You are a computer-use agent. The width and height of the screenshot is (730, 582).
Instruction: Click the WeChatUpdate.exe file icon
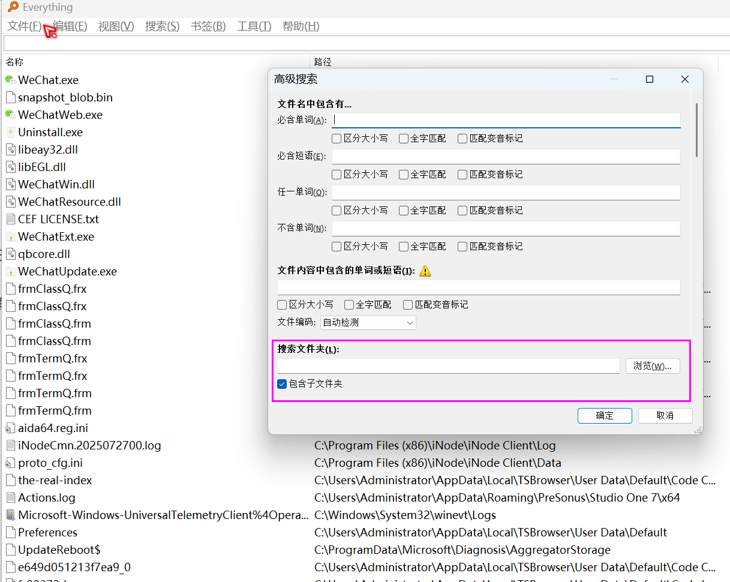(x=10, y=271)
